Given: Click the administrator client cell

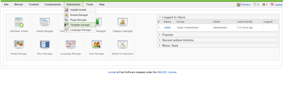Looking at the screenshot, I should click(220, 27).
